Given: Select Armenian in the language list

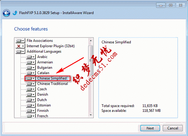Looking at the screenshot, I should coord(45,62).
